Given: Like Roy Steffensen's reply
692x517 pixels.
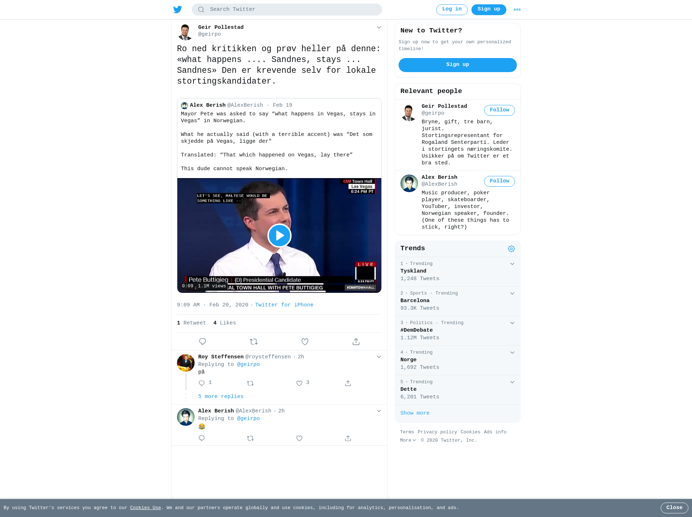Looking at the screenshot, I should click(299, 383).
